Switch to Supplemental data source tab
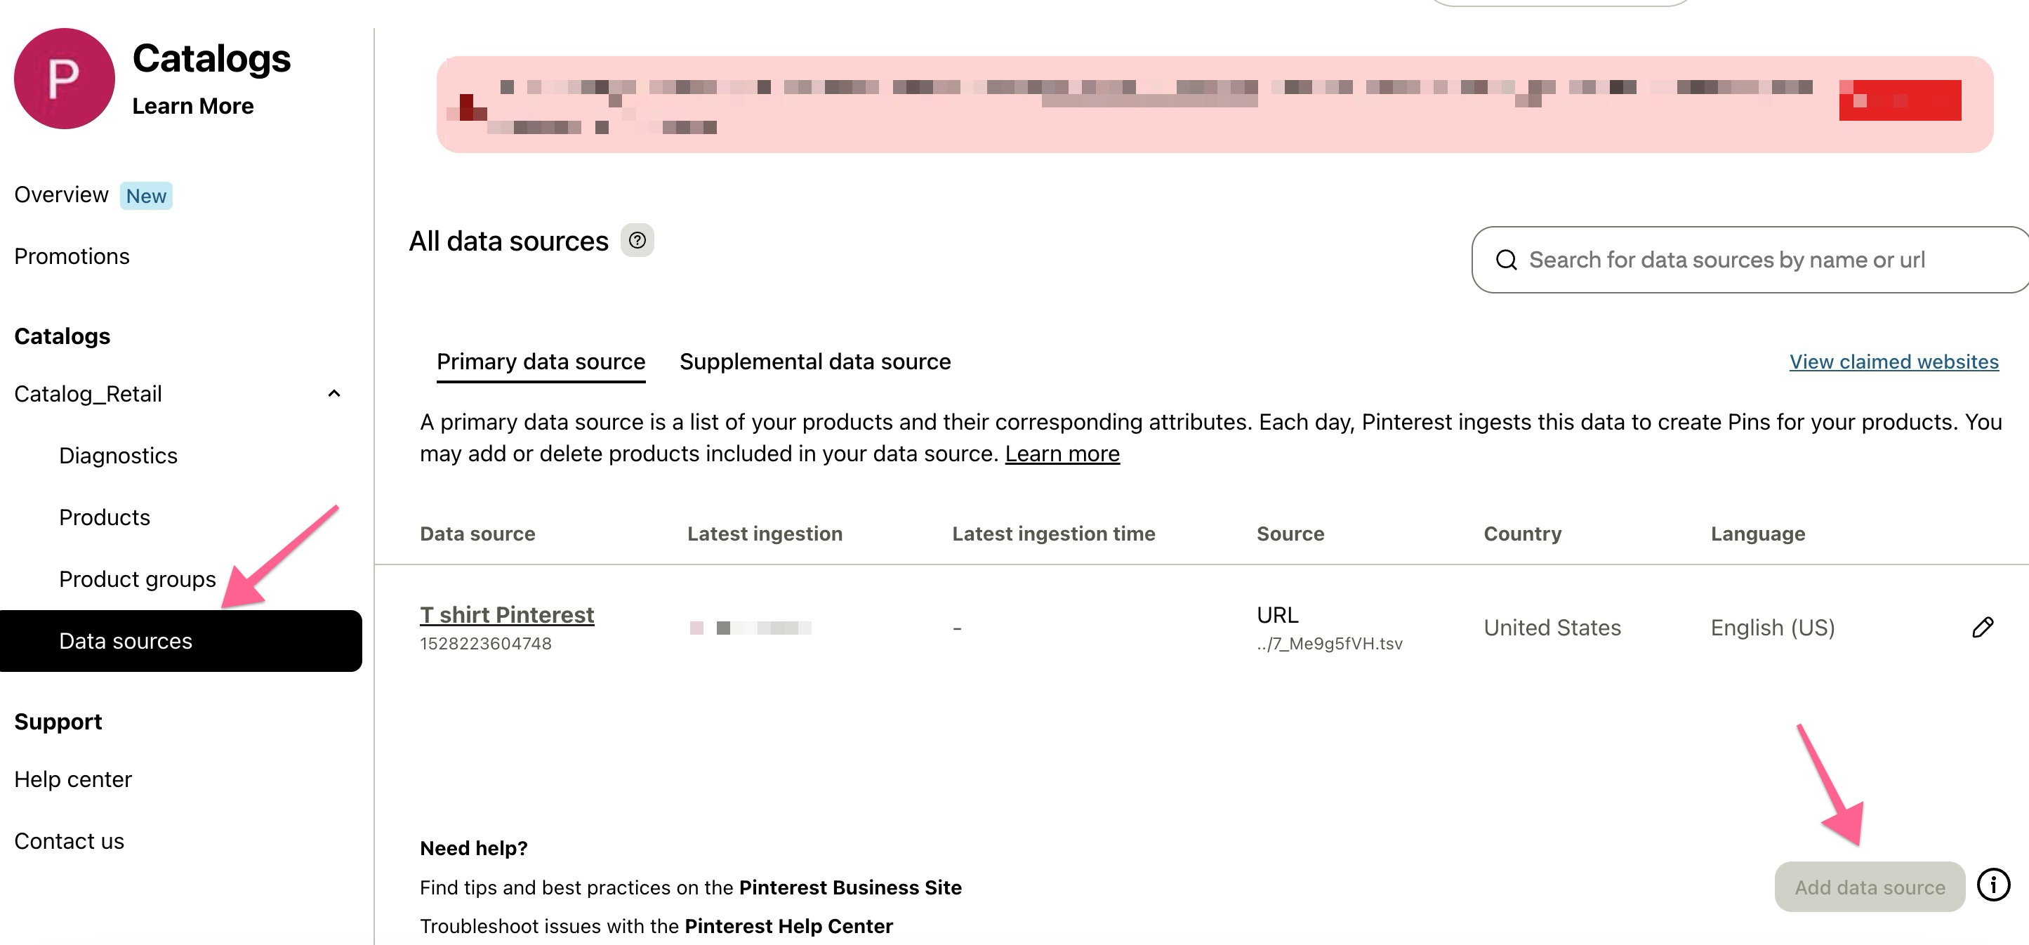The image size is (2029, 945). pyautogui.click(x=815, y=362)
